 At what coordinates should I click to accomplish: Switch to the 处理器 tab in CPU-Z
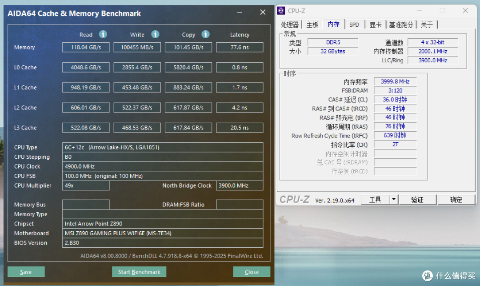(x=290, y=24)
